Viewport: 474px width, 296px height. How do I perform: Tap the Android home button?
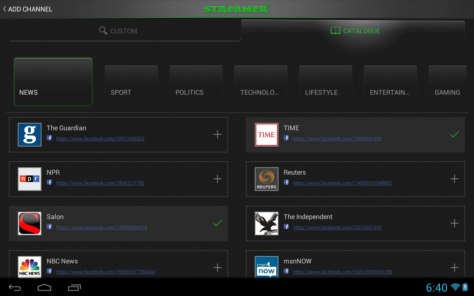[x=44, y=287]
